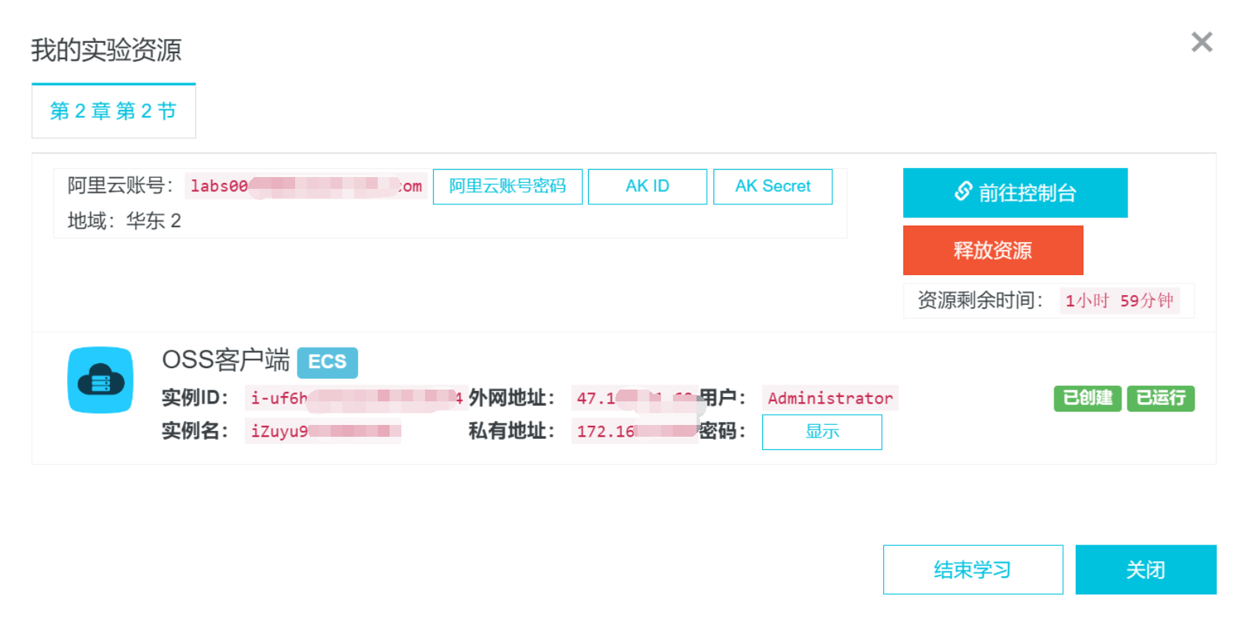Click the Aliyun account value labs00
This screenshot has height=619, width=1244.
click(306, 187)
